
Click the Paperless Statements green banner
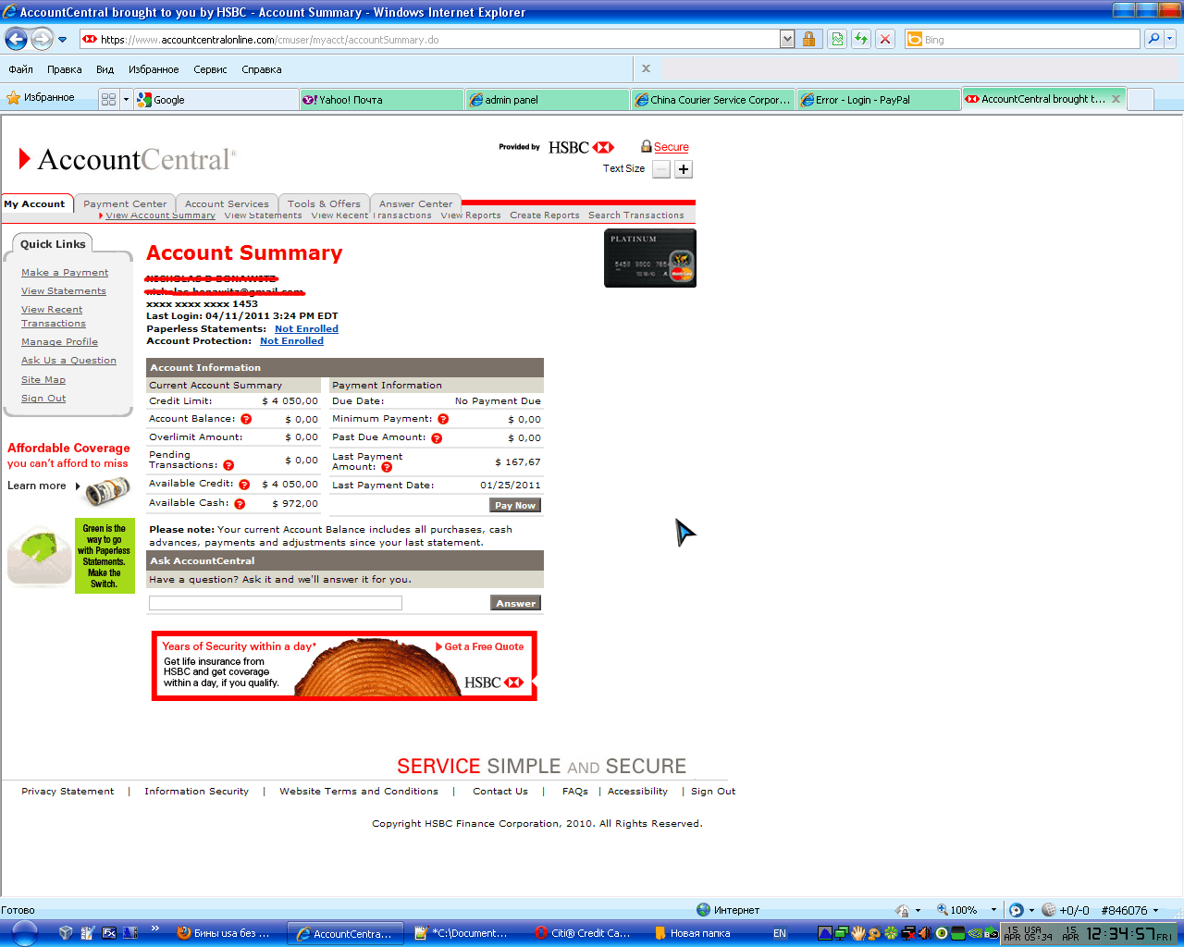point(105,556)
